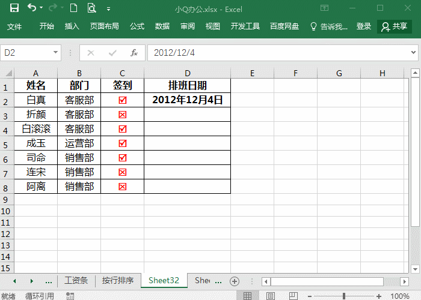421x300 pixels.
Task: Click the vertical scrollbar up arrow
Action: 415,73
